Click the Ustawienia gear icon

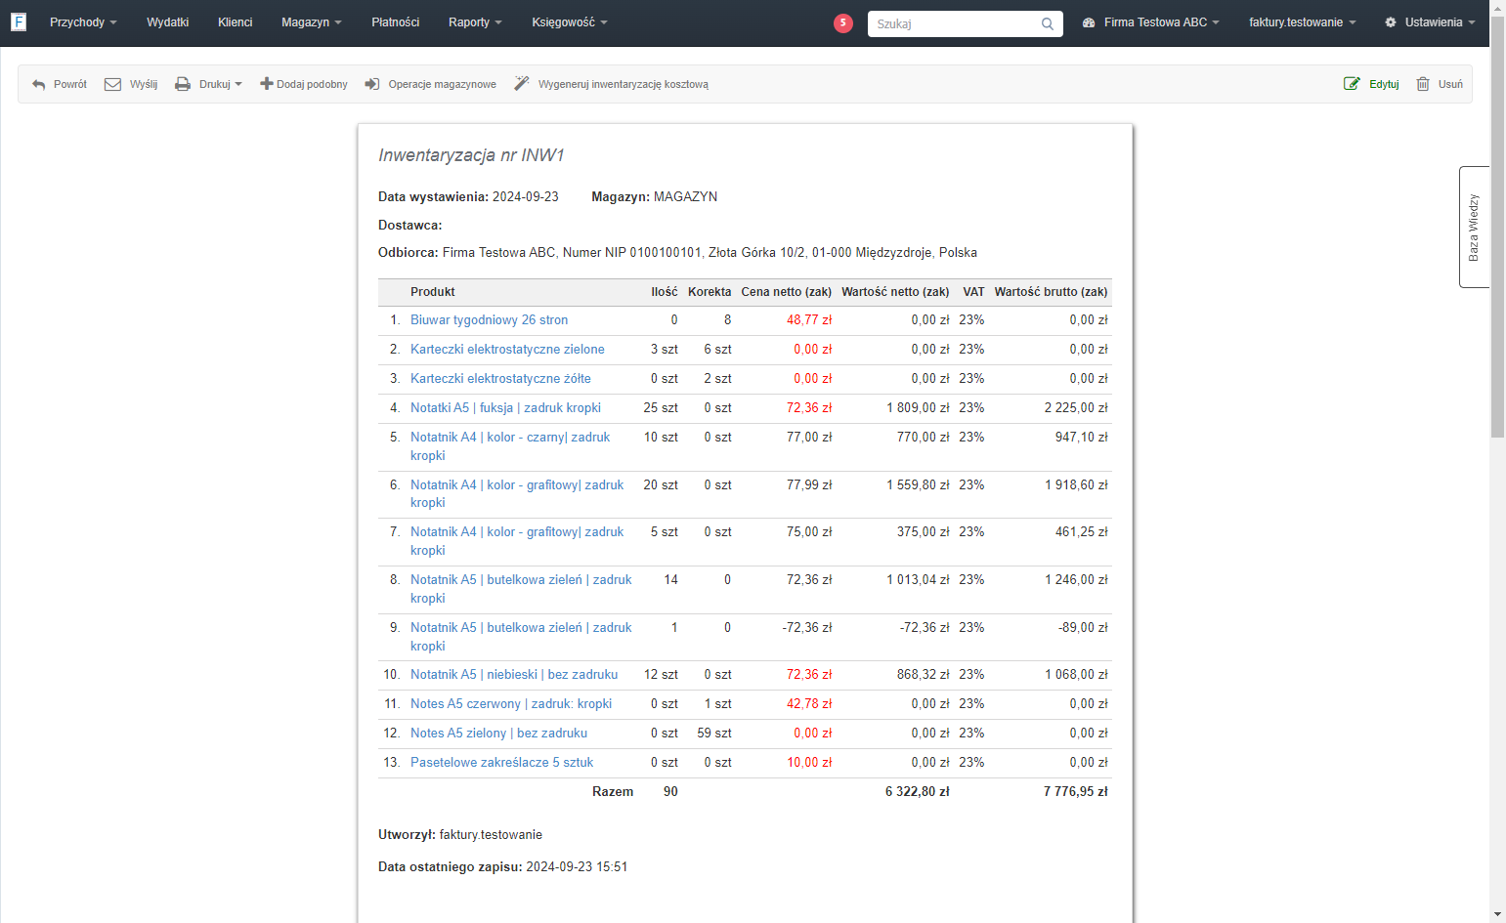coord(1391,21)
